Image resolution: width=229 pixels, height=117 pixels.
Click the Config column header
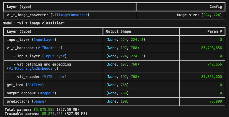point(216,7)
